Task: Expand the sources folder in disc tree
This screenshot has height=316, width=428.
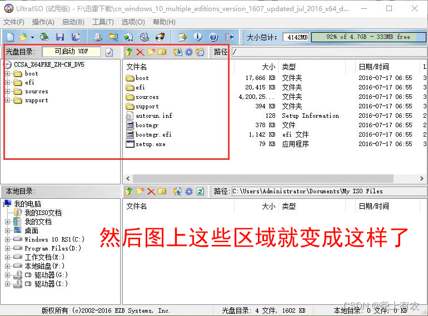Action: (8, 91)
